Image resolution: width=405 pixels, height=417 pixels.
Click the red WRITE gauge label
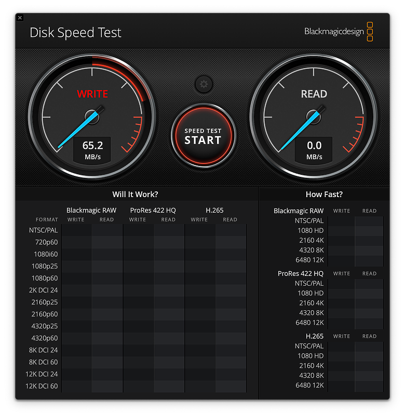(x=92, y=94)
